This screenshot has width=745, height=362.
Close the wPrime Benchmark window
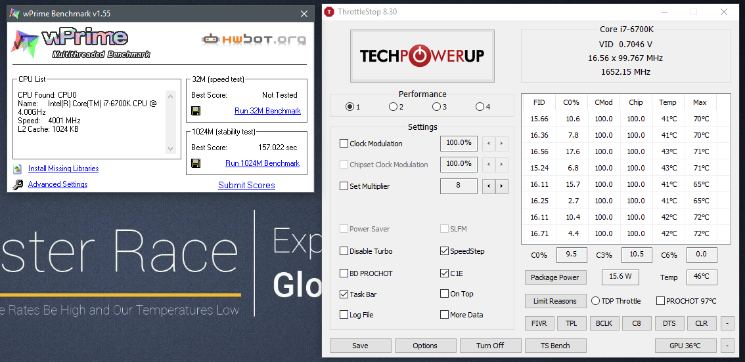tap(305, 14)
